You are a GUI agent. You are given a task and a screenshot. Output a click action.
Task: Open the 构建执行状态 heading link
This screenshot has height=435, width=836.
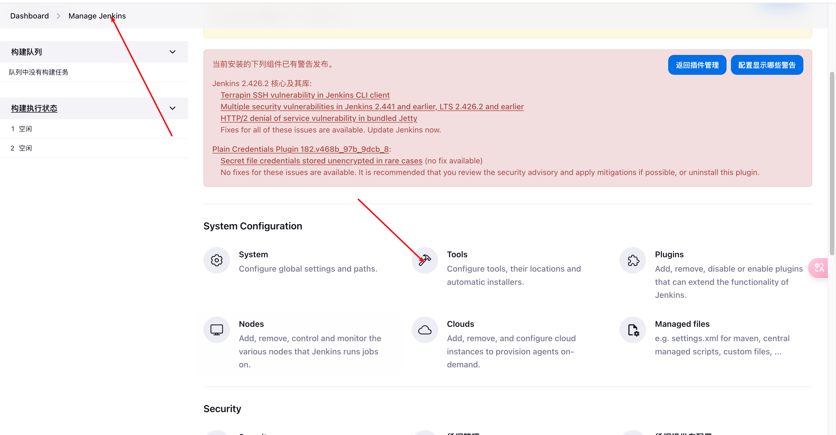pyautogui.click(x=34, y=108)
